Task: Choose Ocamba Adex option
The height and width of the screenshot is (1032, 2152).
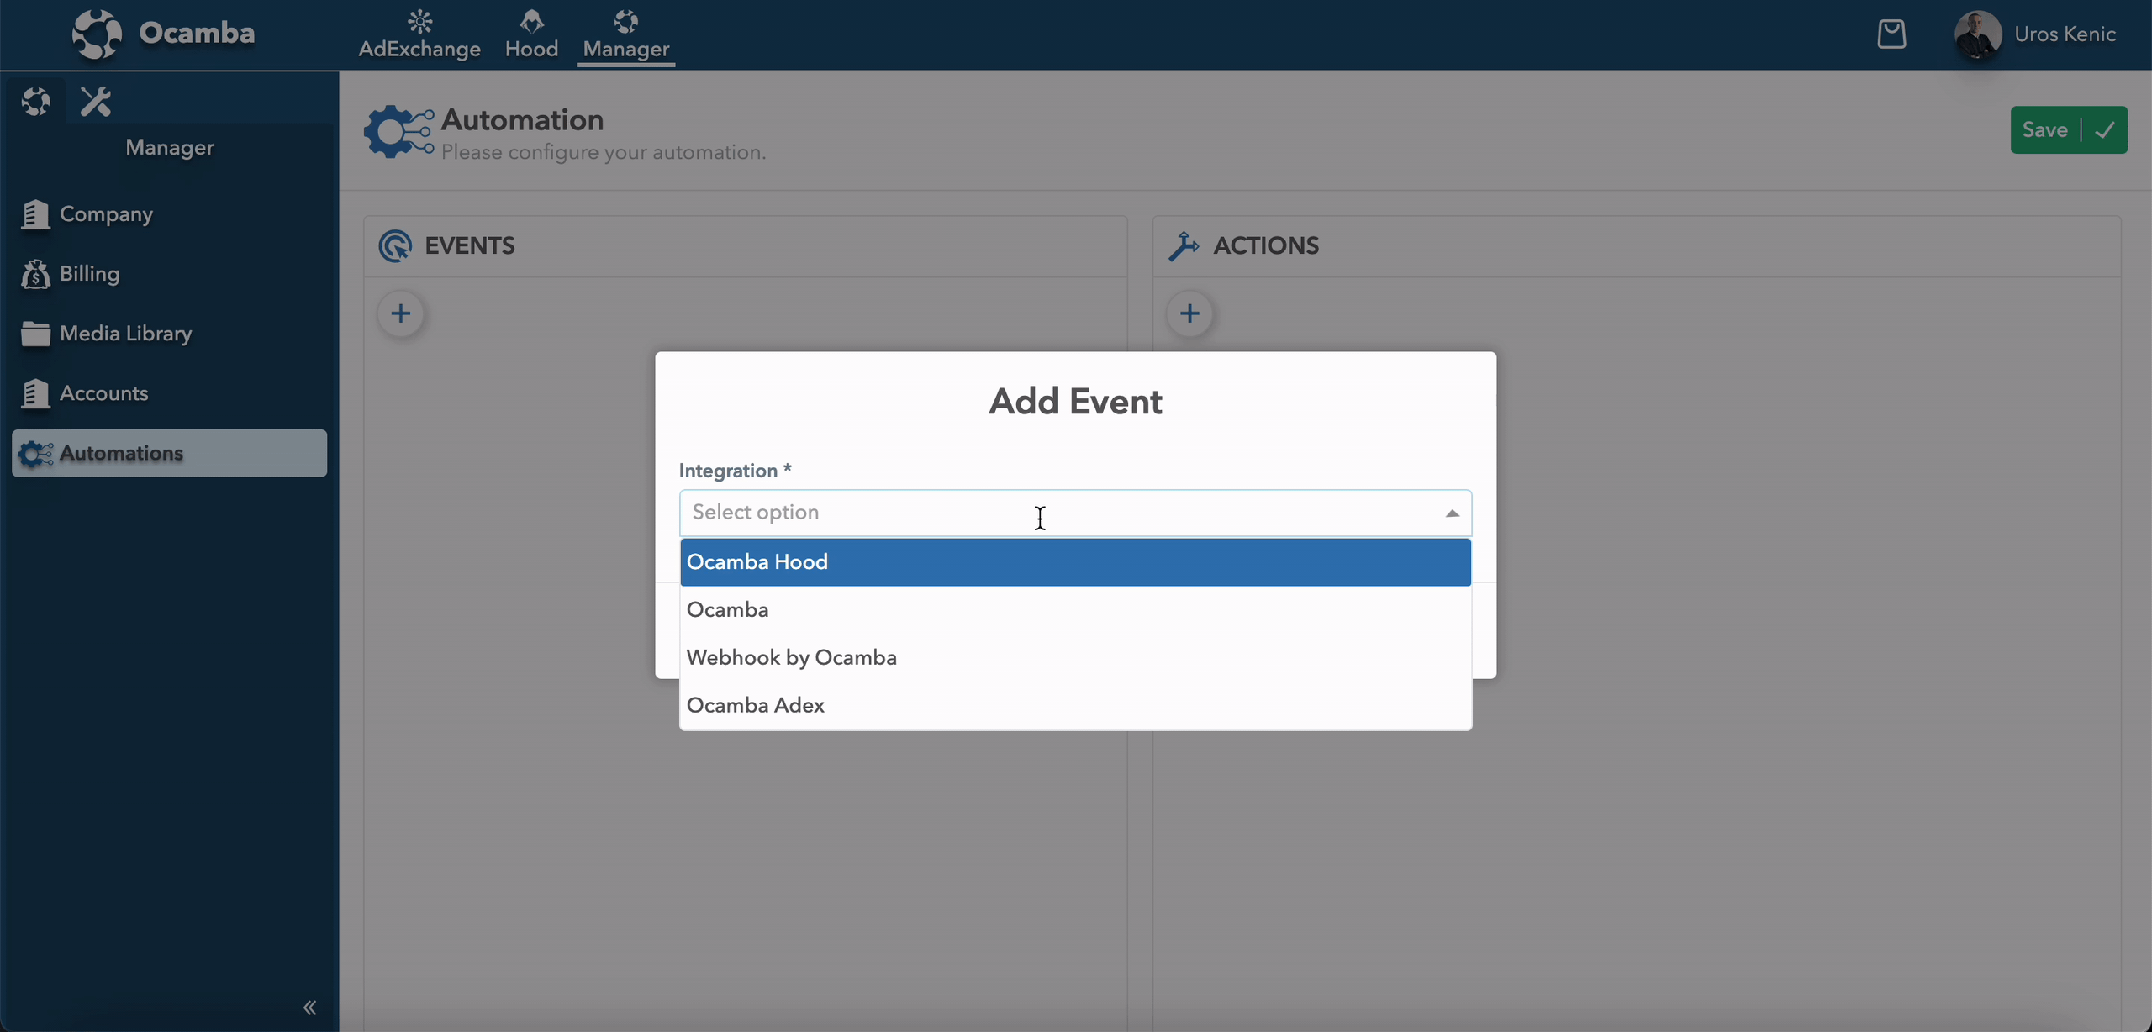Action: tap(1075, 706)
